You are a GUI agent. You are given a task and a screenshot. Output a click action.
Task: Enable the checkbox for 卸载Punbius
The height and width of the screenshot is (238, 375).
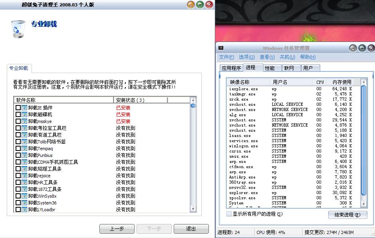click(18, 155)
